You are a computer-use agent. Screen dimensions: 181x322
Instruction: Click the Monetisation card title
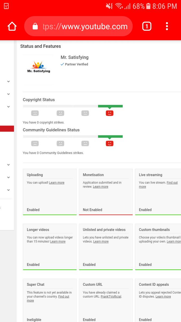[93, 175]
